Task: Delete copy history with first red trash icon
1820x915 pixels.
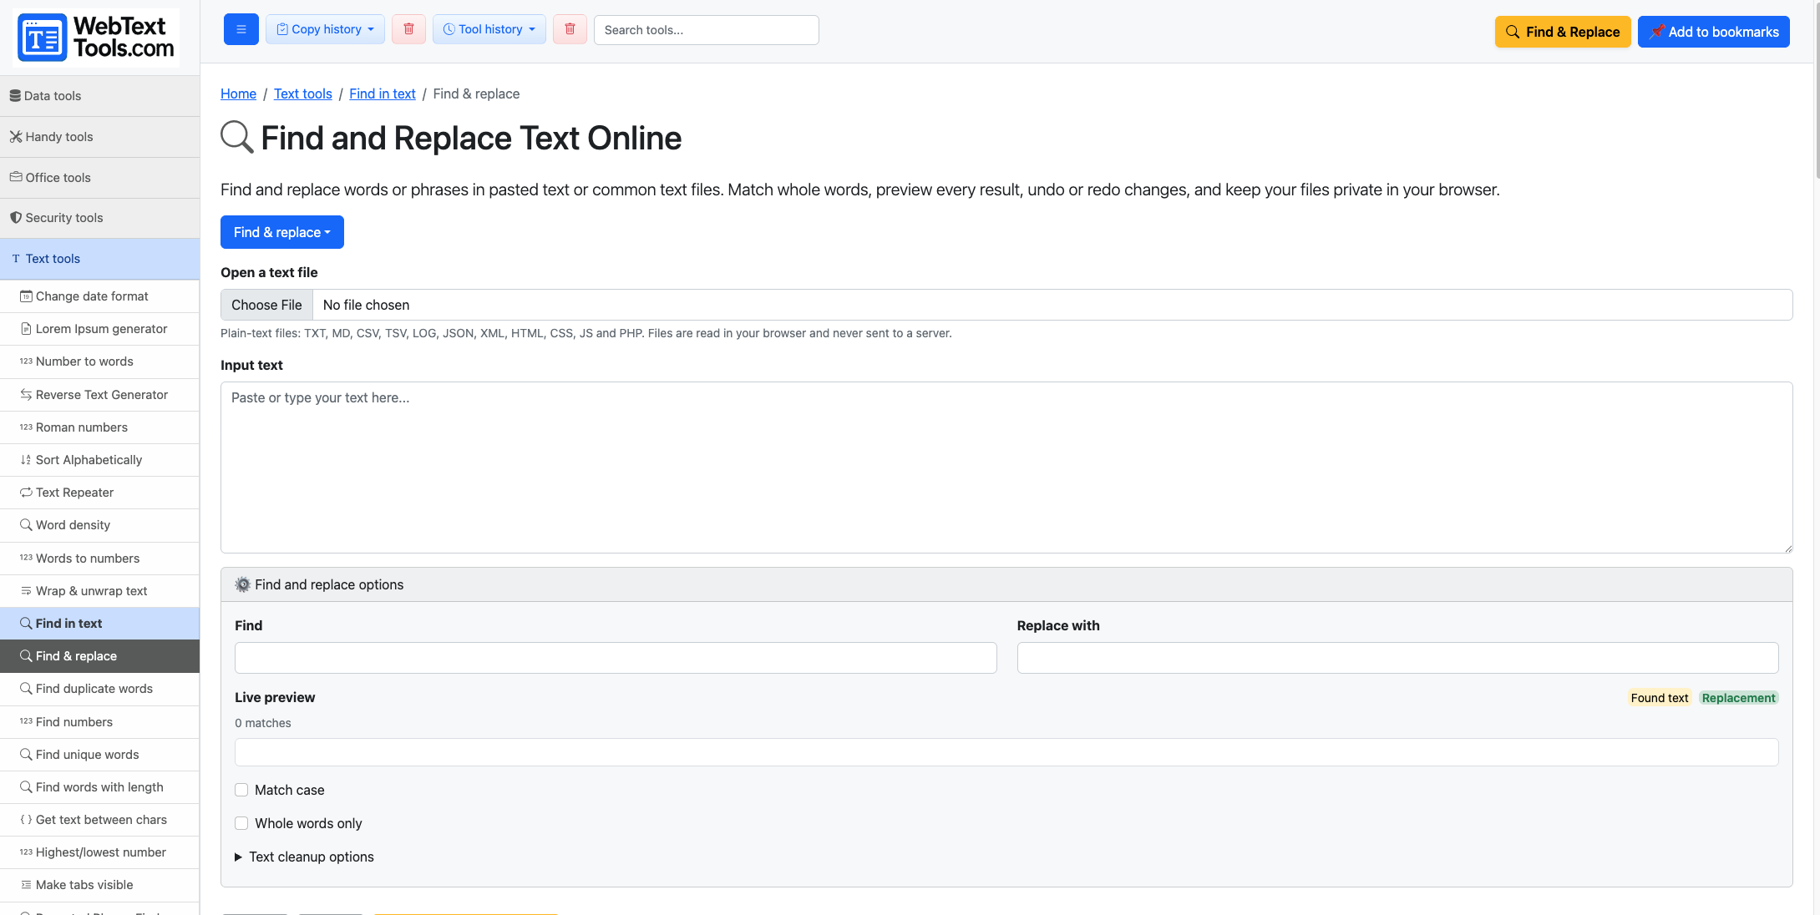Action: pyautogui.click(x=408, y=29)
